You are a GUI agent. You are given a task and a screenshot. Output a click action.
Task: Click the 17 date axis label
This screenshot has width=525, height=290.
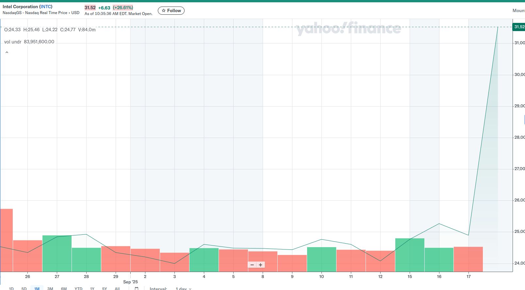click(468, 277)
